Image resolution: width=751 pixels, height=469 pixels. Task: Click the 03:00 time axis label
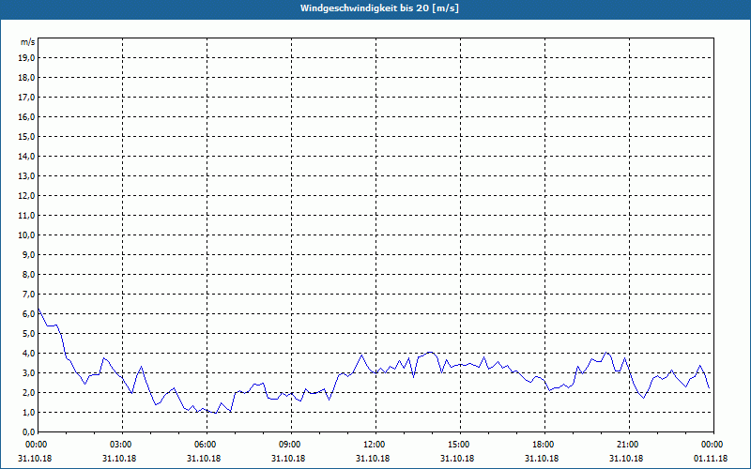[122, 445]
